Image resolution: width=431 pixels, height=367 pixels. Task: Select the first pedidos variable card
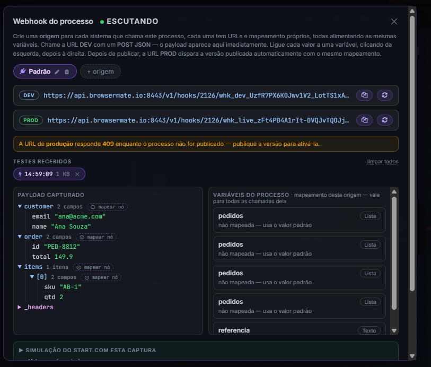tap(300, 220)
